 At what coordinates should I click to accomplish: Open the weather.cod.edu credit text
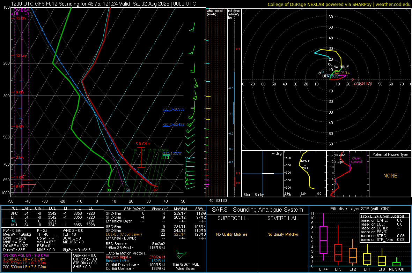tap(339, 4)
